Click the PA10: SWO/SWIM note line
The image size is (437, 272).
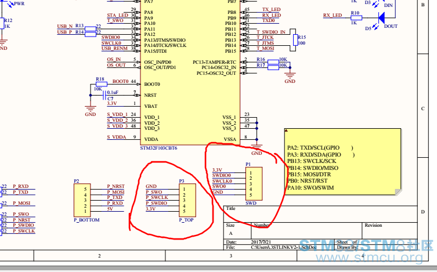pos(310,188)
